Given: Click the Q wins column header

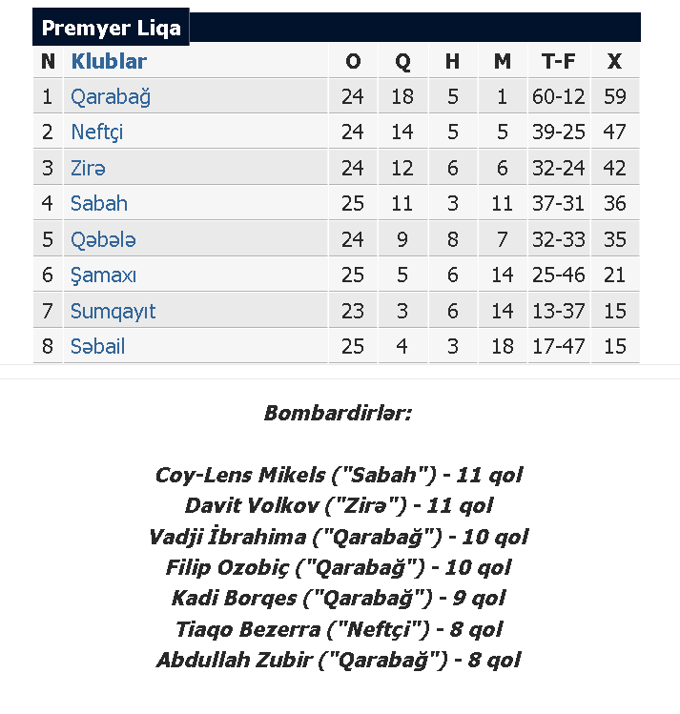Looking at the screenshot, I should coord(402,61).
